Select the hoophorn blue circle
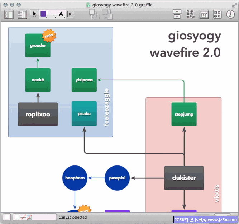239x224 pixels. click(x=75, y=178)
